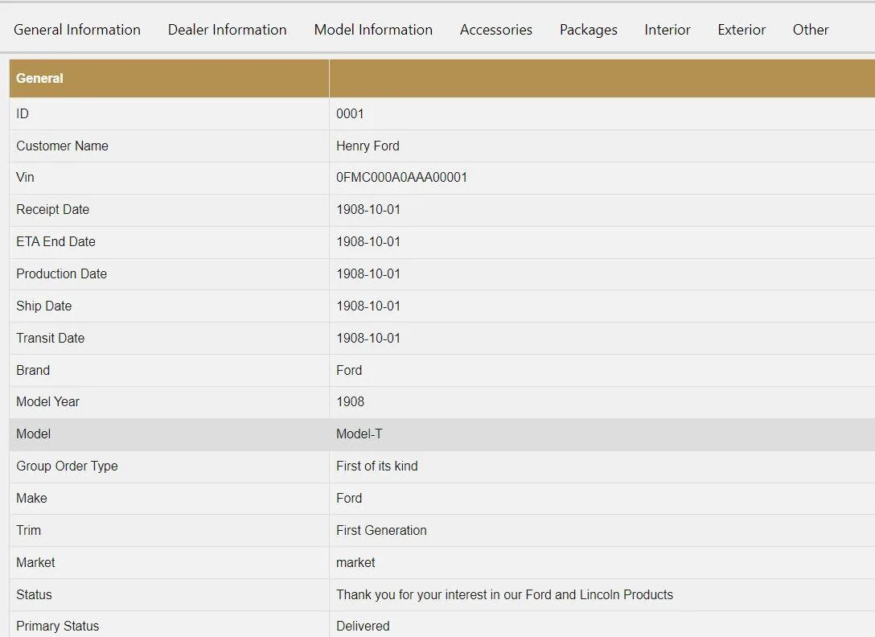
Task: Click the Receipt Date label
Action: [x=52, y=210]
